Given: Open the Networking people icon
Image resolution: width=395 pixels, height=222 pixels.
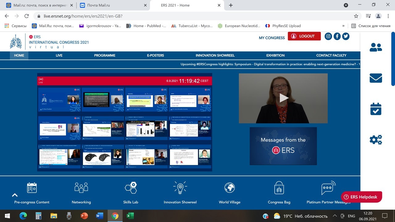Looking at the screenshot, I should point(81,188).
